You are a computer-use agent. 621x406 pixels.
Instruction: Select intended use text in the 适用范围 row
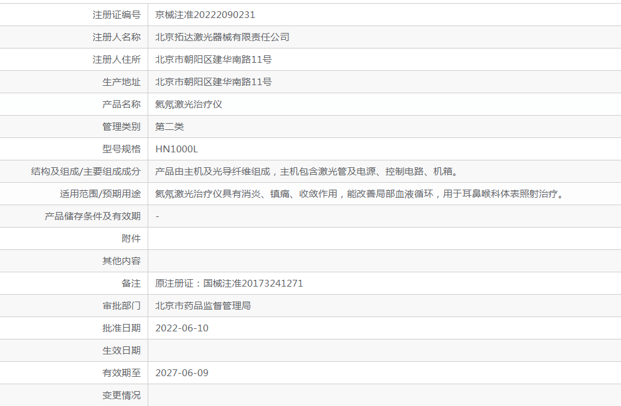tap(360, 194)
